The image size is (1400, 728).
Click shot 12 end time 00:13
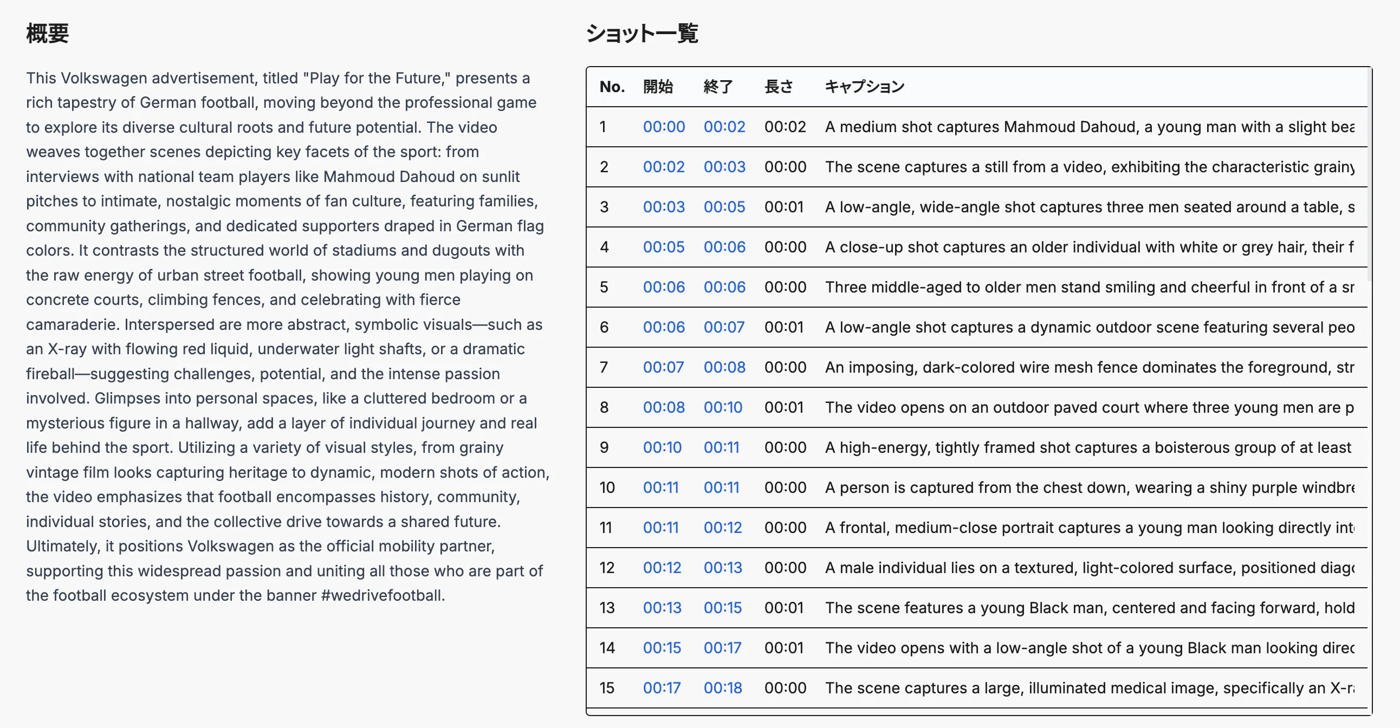pos(723,568)
